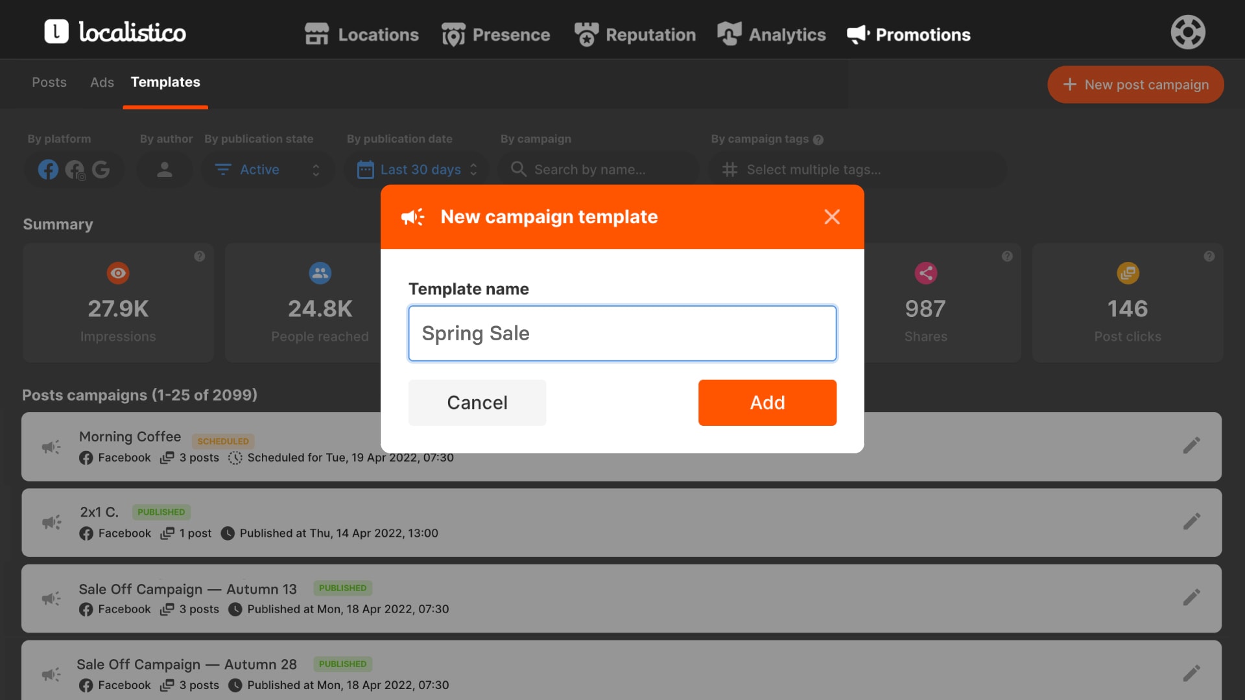
Task: Open the Analytics menu
Action: tap(772, 34)
